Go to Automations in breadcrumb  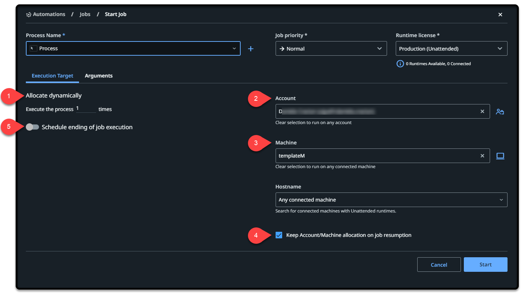click(49, 15)
